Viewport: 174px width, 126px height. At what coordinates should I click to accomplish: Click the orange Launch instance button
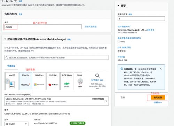point(158,97)
